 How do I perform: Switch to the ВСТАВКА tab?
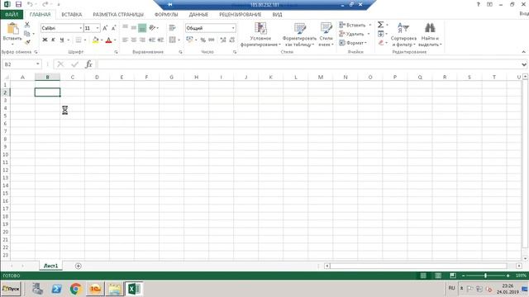pos(72,15)
